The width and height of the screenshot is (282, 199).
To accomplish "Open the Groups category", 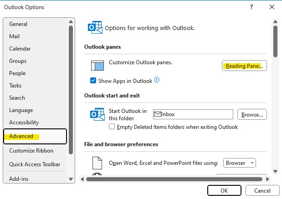I will (x=18, y=61).
